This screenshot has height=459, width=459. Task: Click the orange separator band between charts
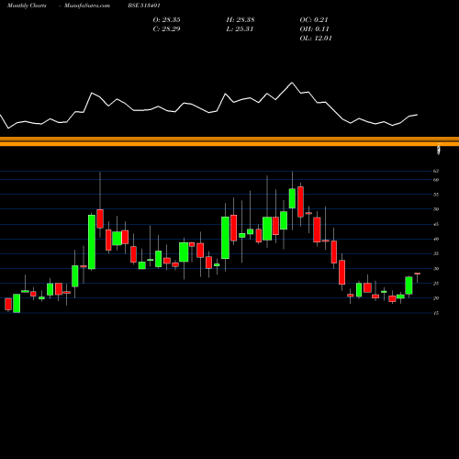point(229,141)
